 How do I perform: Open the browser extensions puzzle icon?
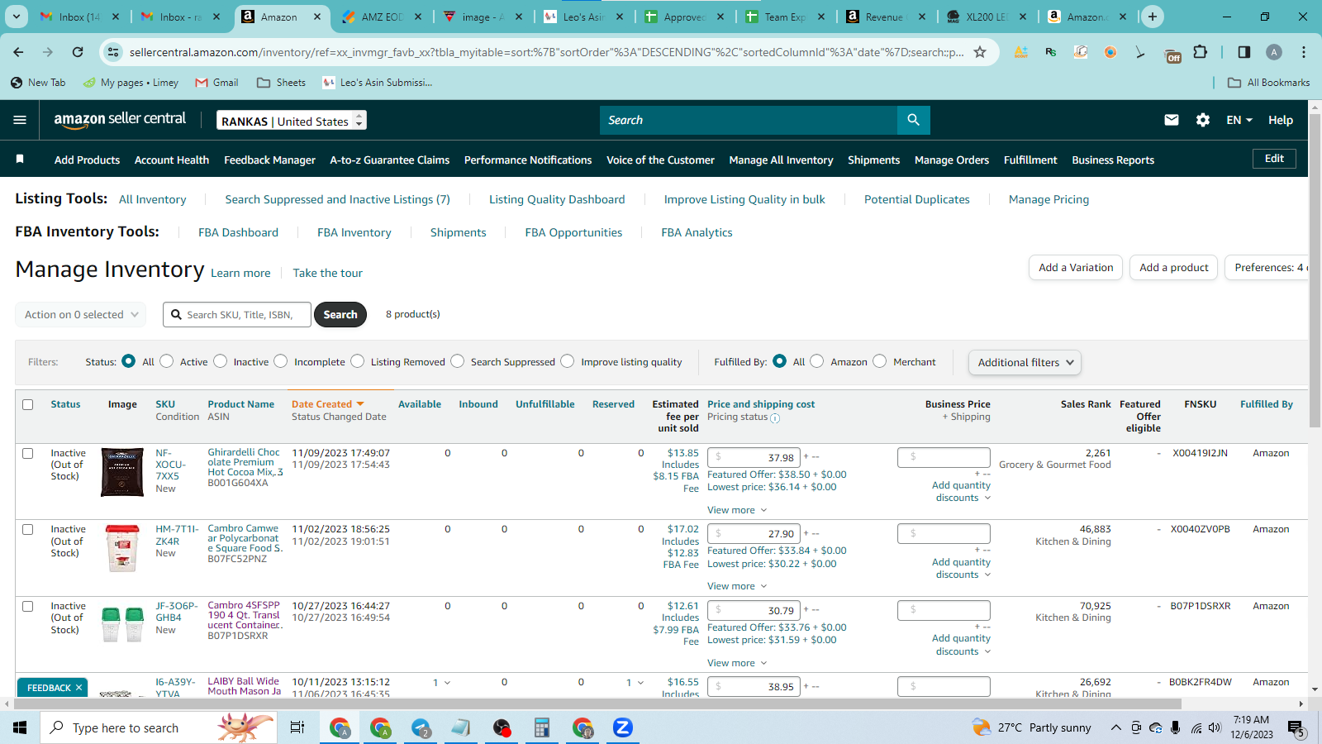(x=1201, y=52)
